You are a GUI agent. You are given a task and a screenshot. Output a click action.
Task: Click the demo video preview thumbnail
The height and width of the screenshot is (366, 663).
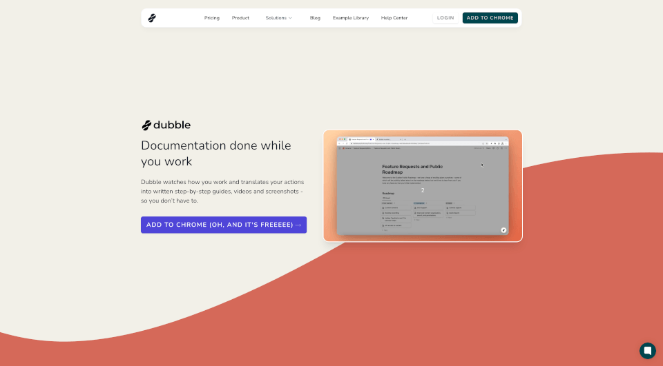(x=423, y=185)
